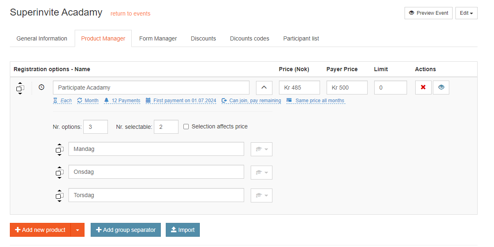
Task: Click the hourglass 'Each' setting
Action: 62,101
